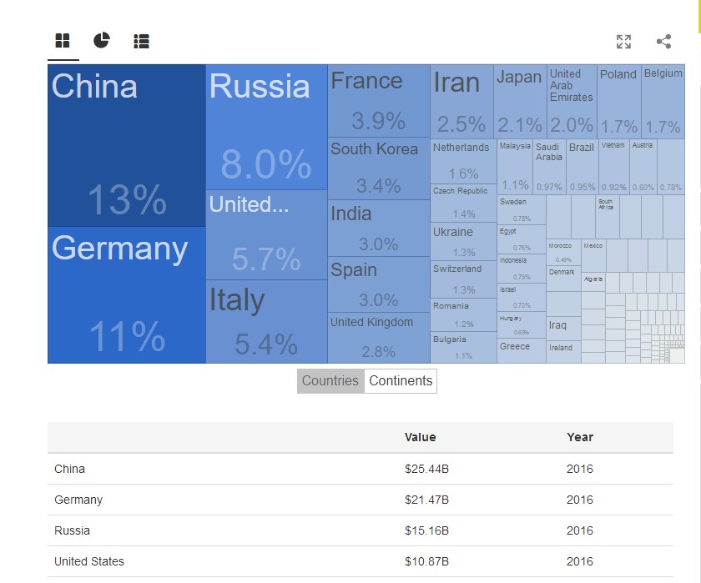Click the Italy 5.4% tile
Viewport: 701px width, 583px height.
click(x=266, y=322)
